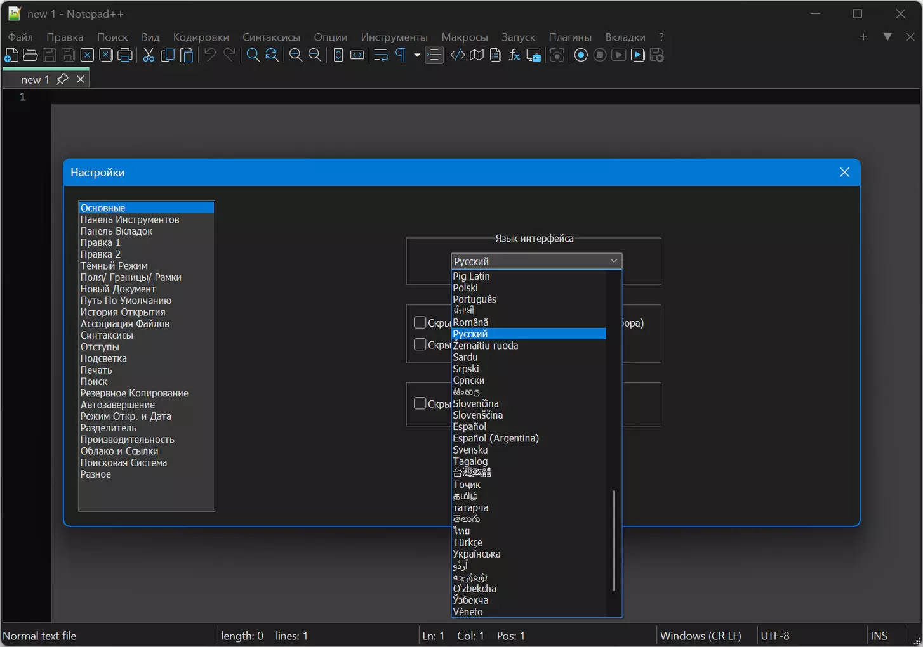Choose Українська in the language list
The height and width of the screenshot is (647, 923).
(529, 554)
